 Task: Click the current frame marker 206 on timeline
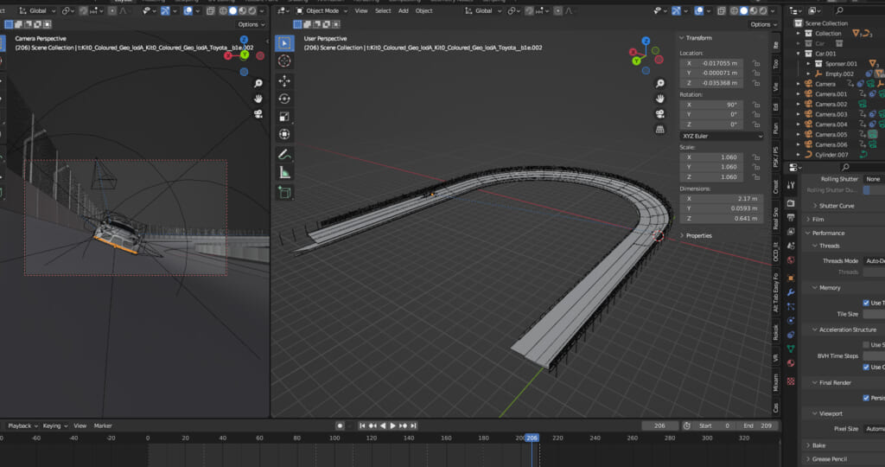pos(532,438)
